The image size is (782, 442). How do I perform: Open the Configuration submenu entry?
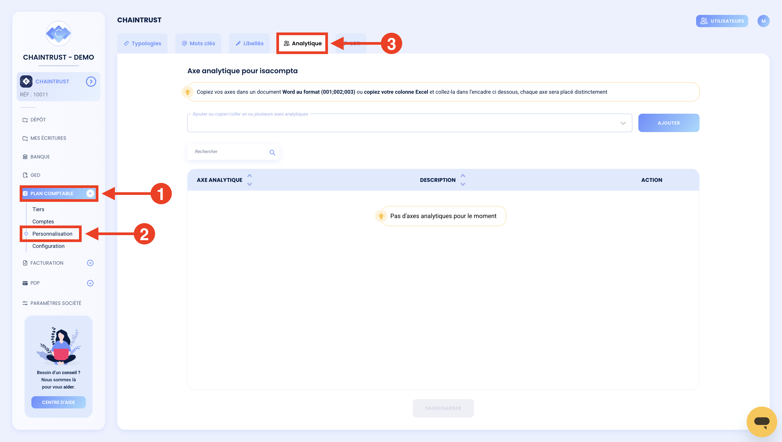coord(48,246)
